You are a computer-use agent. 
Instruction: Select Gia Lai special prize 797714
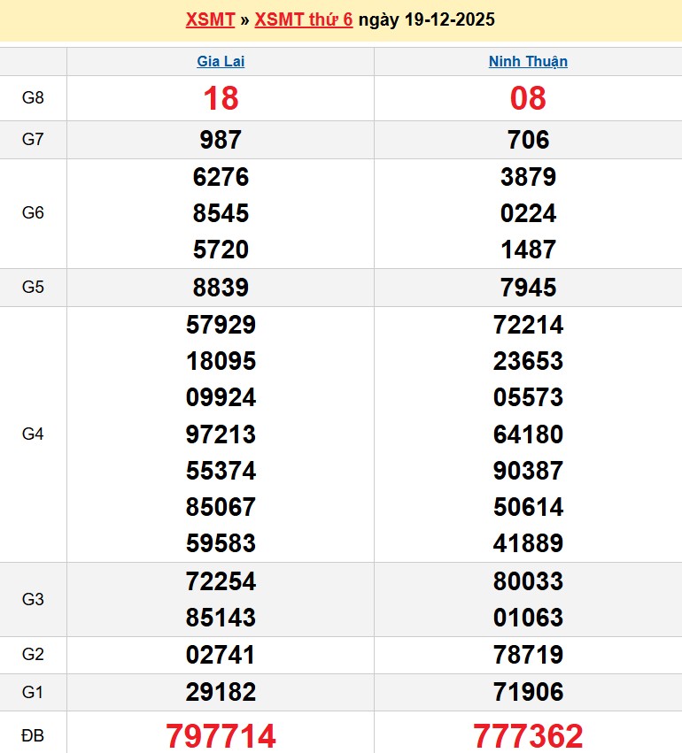pos(221,735)
